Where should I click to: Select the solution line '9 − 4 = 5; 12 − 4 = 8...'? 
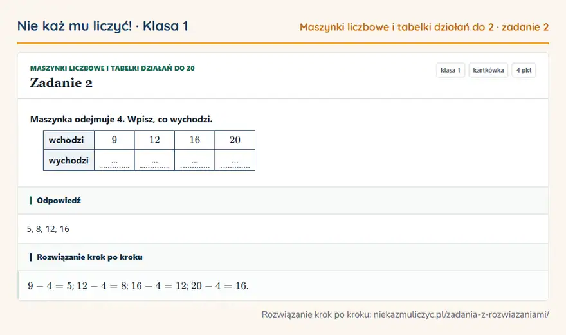coord(138,286)
